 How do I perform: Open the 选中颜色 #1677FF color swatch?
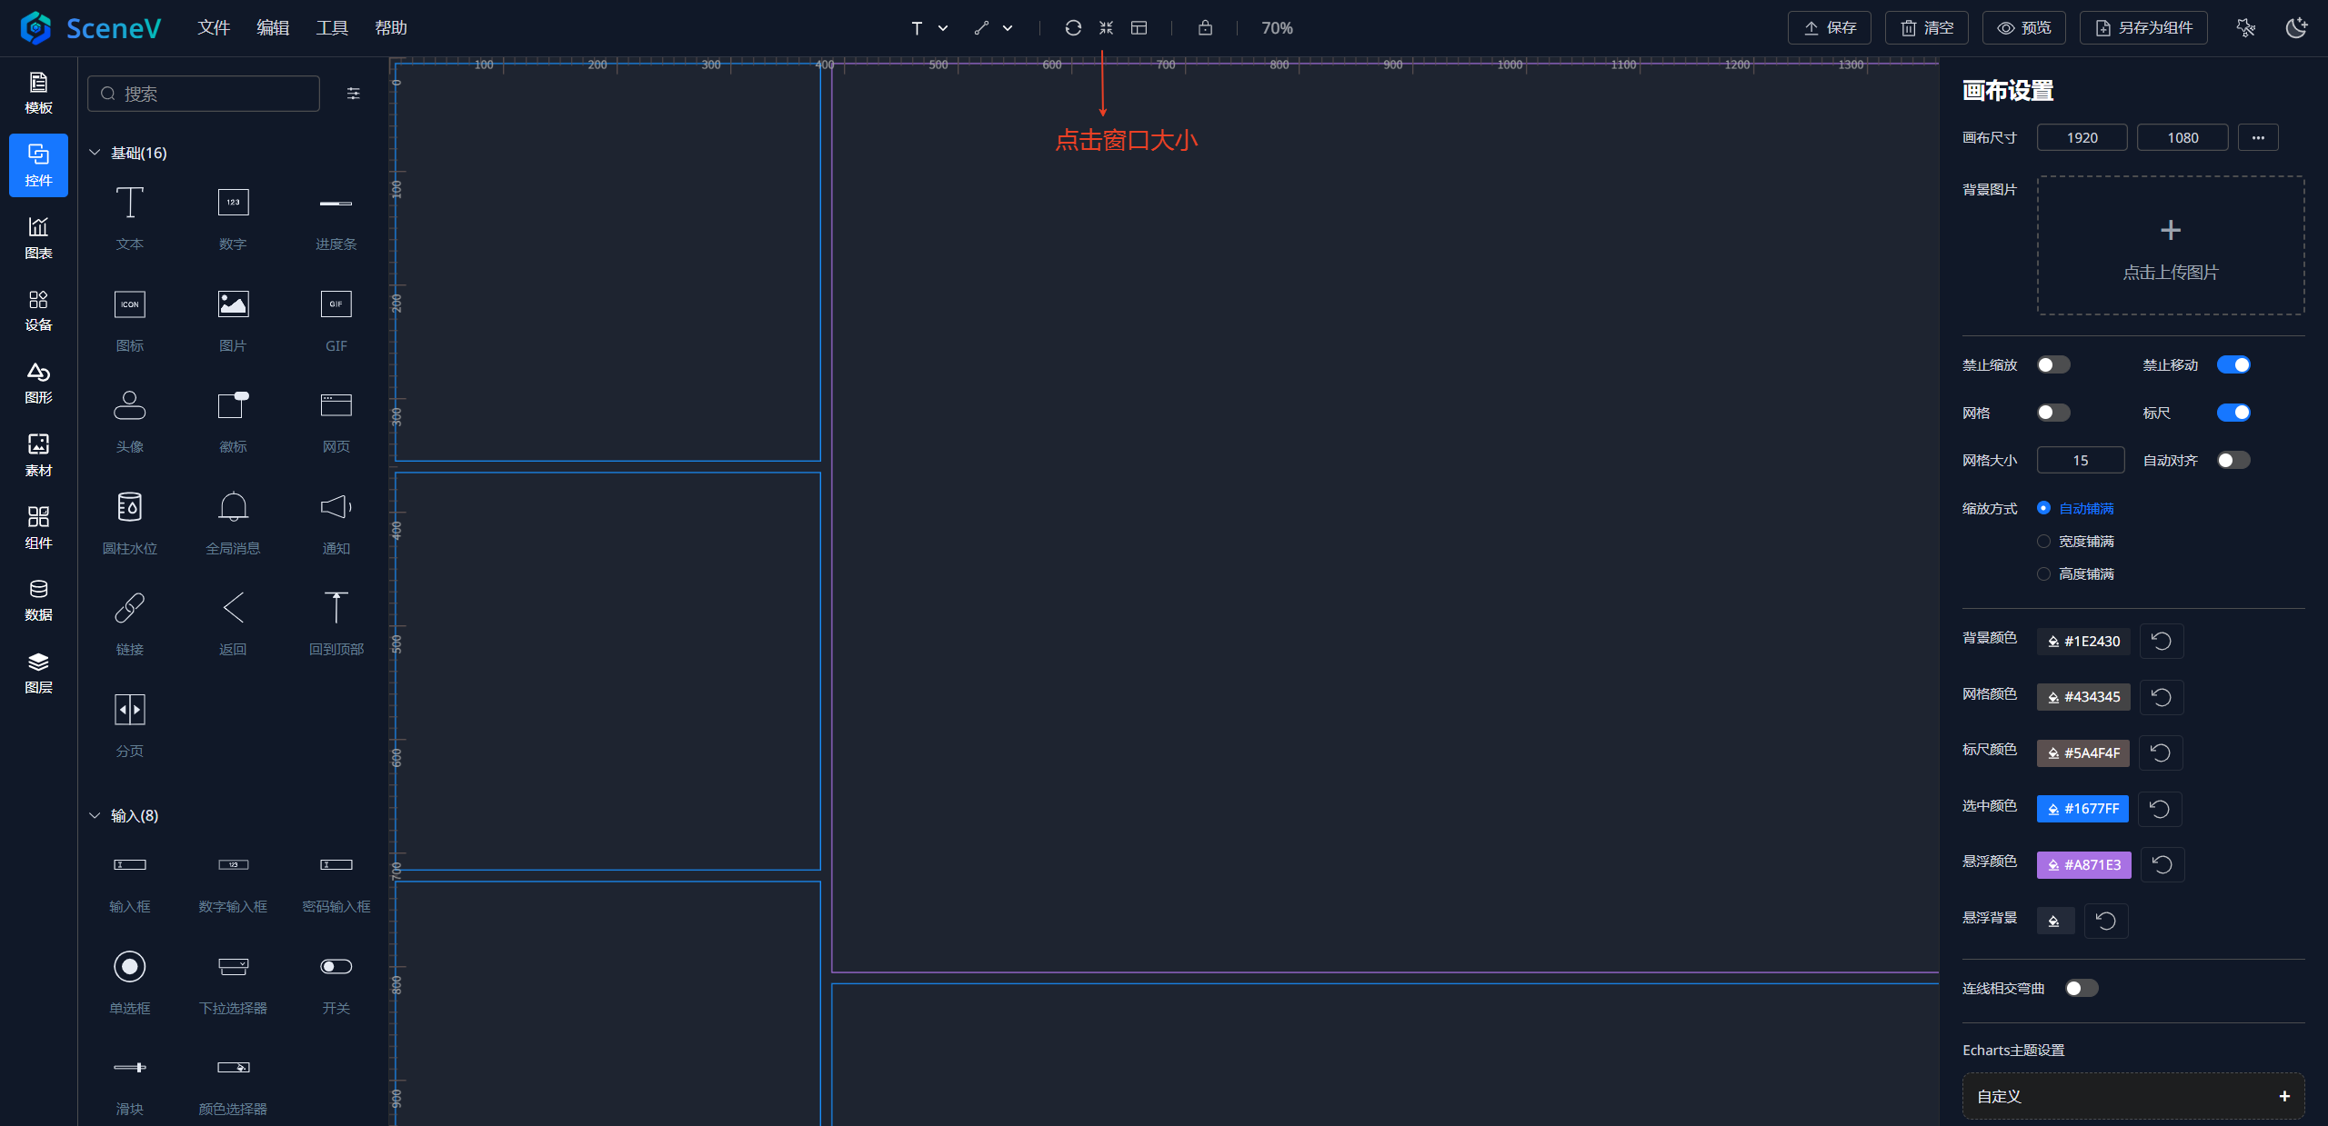tap(2082, 809)
